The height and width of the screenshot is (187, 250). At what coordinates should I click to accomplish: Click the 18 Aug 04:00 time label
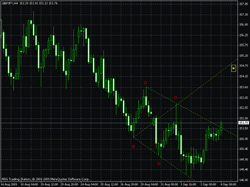29,185
